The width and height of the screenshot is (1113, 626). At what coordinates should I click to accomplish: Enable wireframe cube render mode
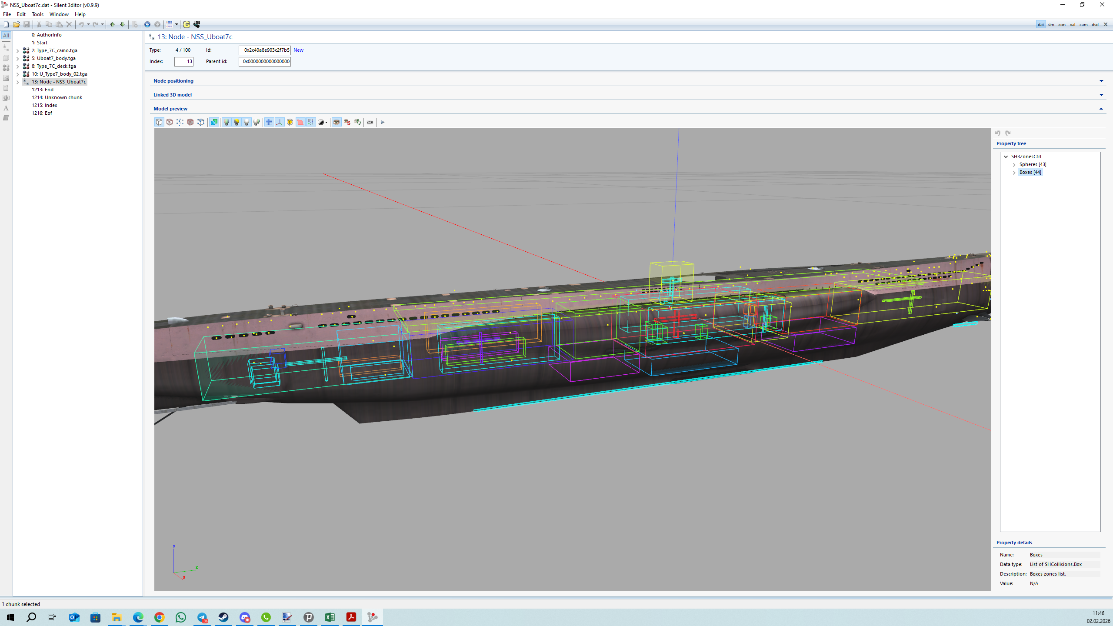click(x=170, y=122)
